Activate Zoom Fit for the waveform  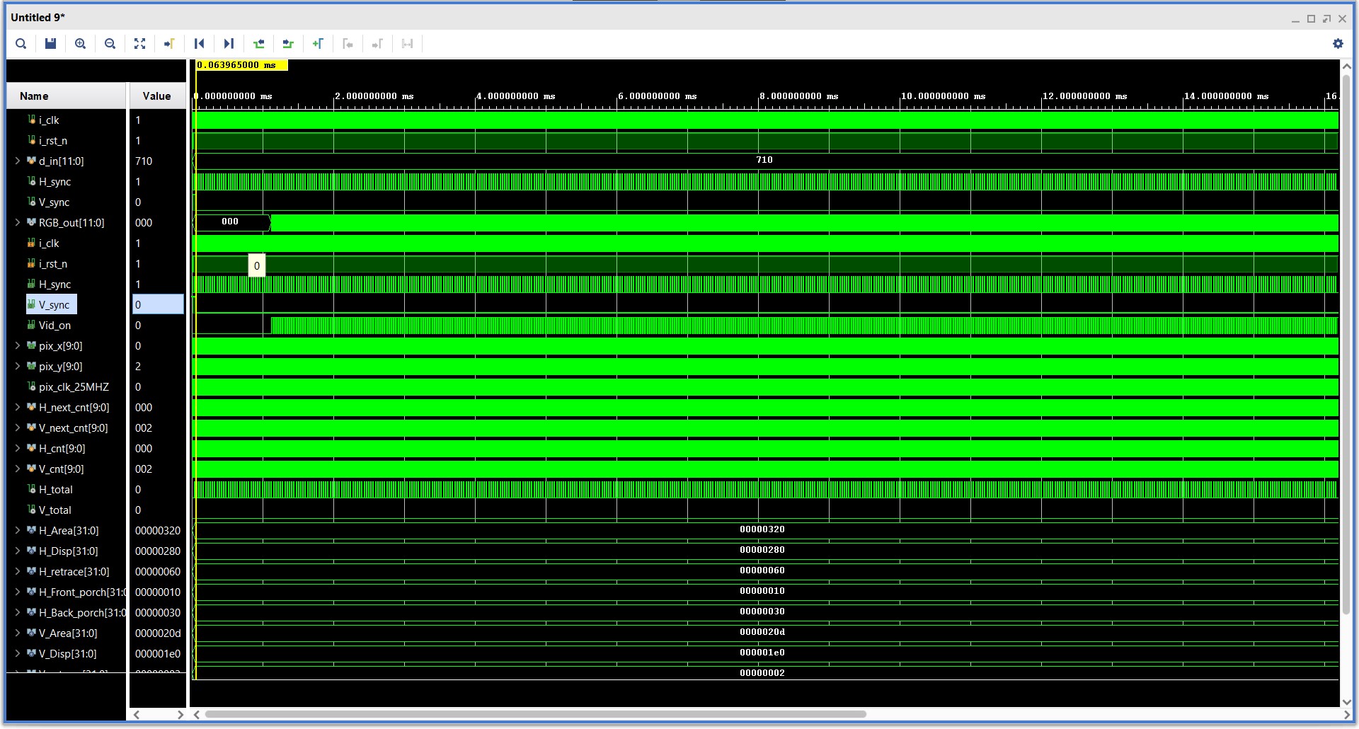coord(139,44)
